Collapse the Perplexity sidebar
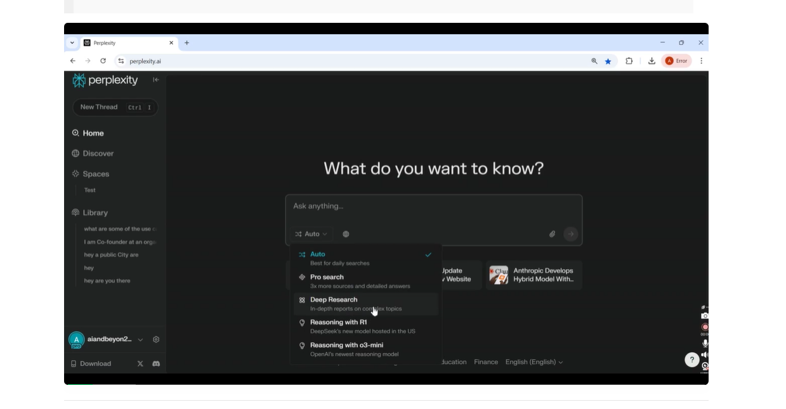The image size is (786, 409). (156, 80)
